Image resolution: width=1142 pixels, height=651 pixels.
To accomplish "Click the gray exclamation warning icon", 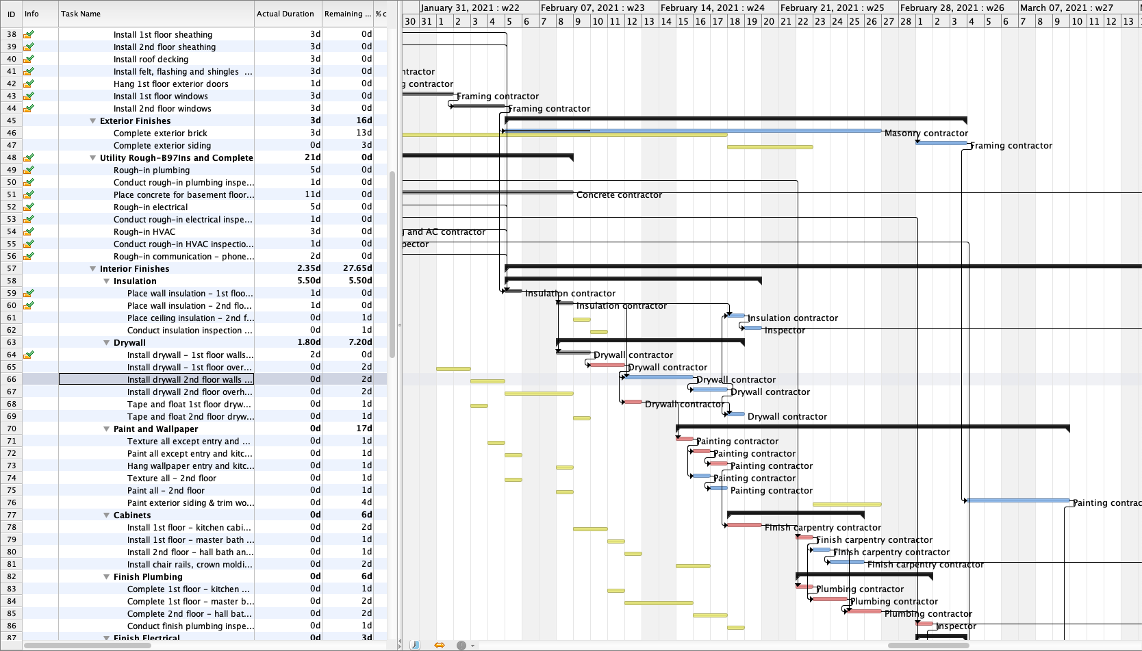I will coord(461,645).
